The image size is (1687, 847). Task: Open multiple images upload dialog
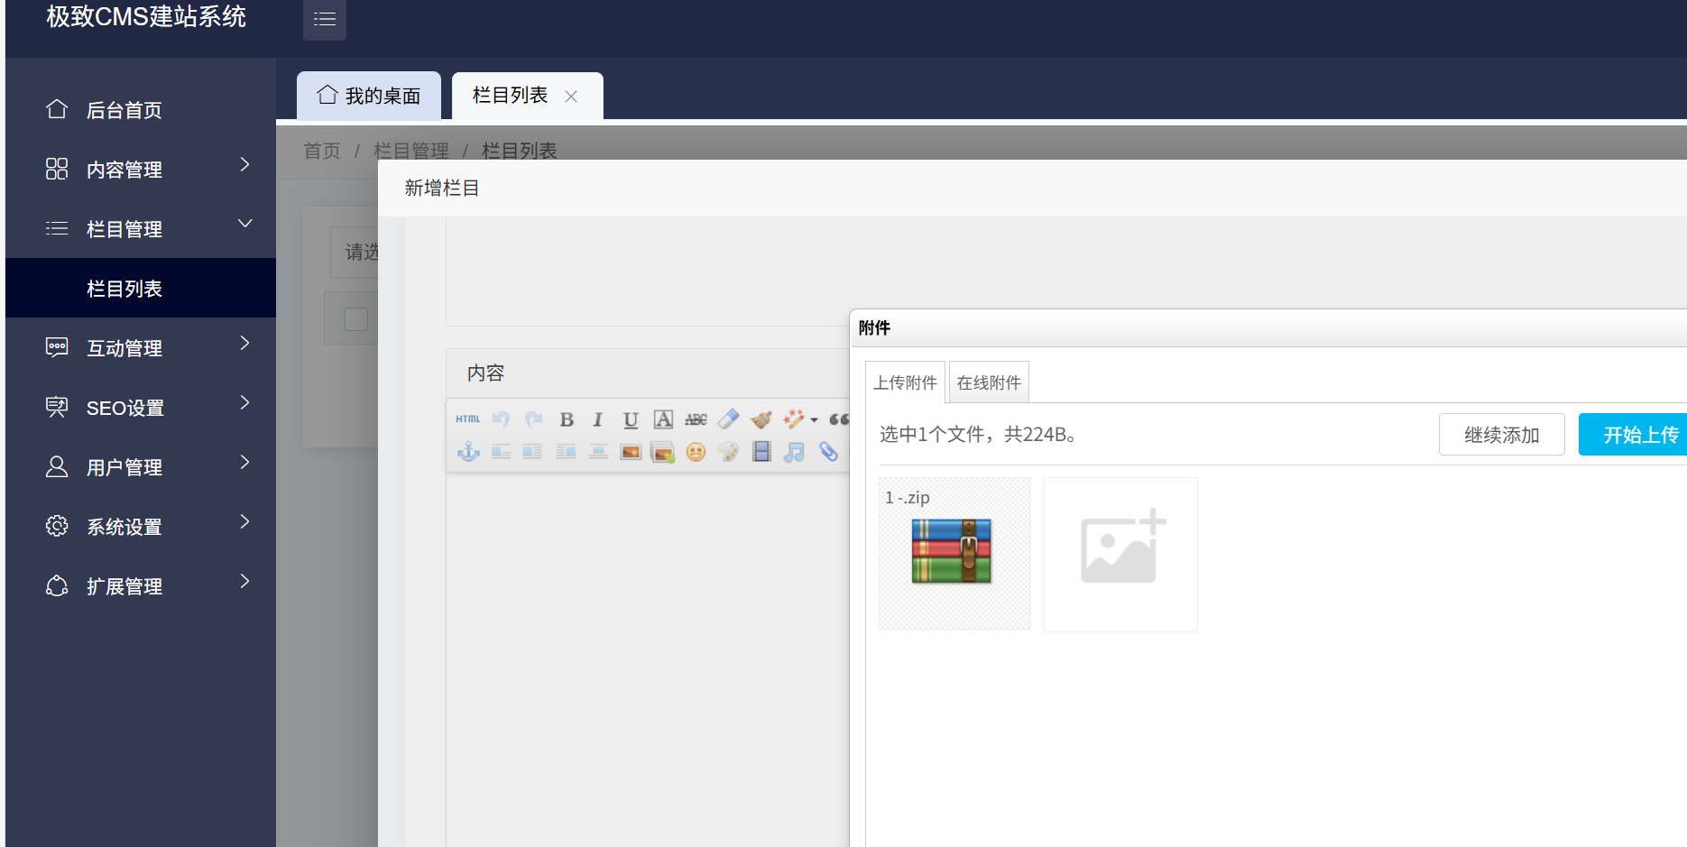(663, 452)
